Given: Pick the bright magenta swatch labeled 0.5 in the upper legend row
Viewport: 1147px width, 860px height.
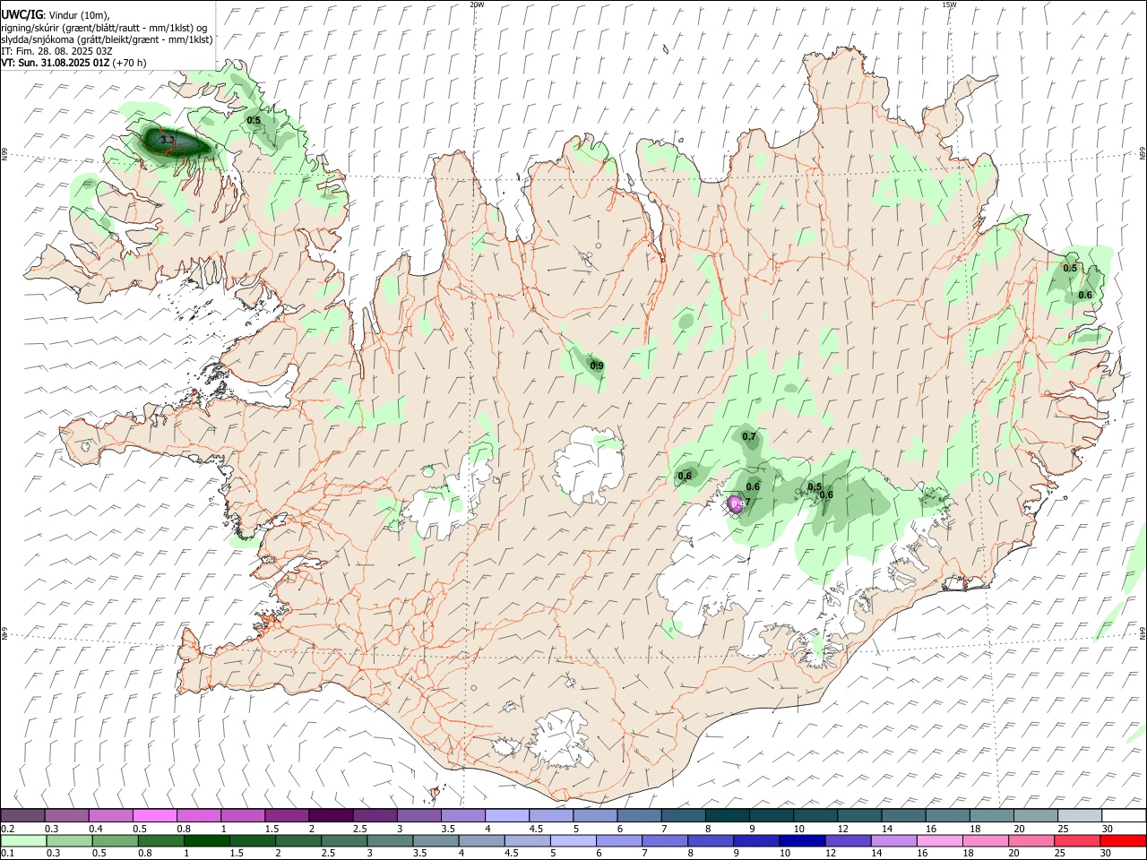Looking at the screenshot, I should (x=154, y=816).
